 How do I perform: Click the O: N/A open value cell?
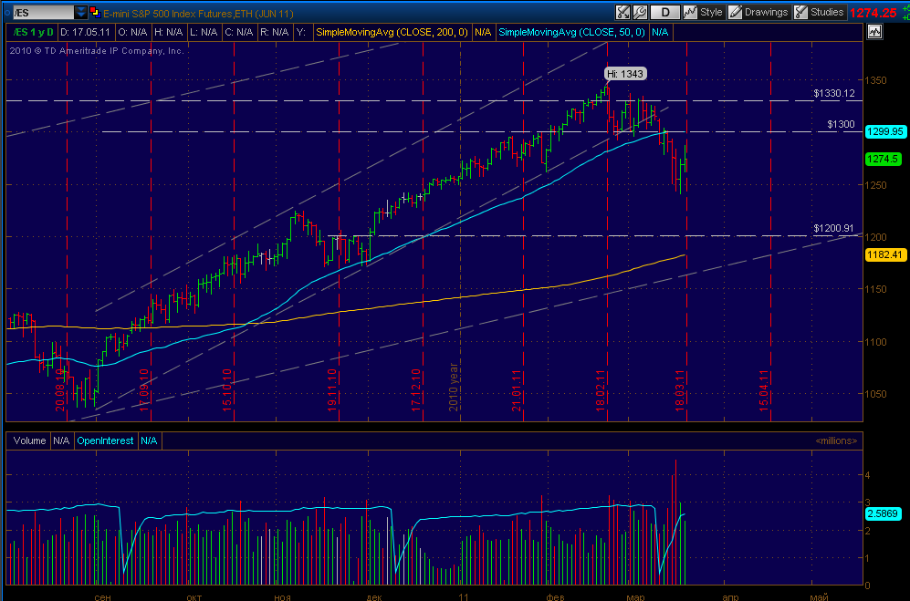(132, 33)
